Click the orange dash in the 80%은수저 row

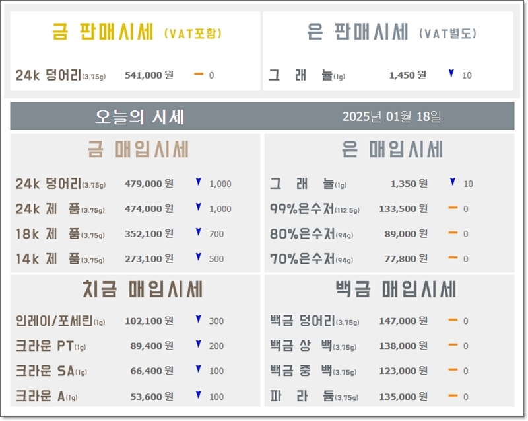[453, 233]
